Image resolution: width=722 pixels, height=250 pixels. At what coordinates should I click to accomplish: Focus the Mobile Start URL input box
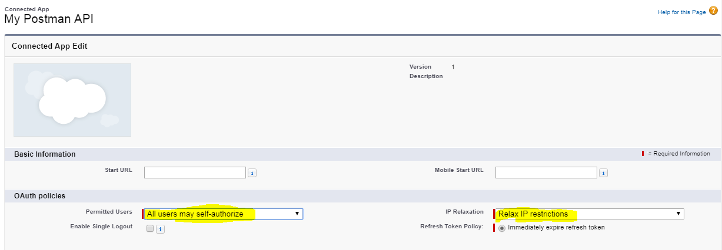pyautogui.click(x=546, y=173)
